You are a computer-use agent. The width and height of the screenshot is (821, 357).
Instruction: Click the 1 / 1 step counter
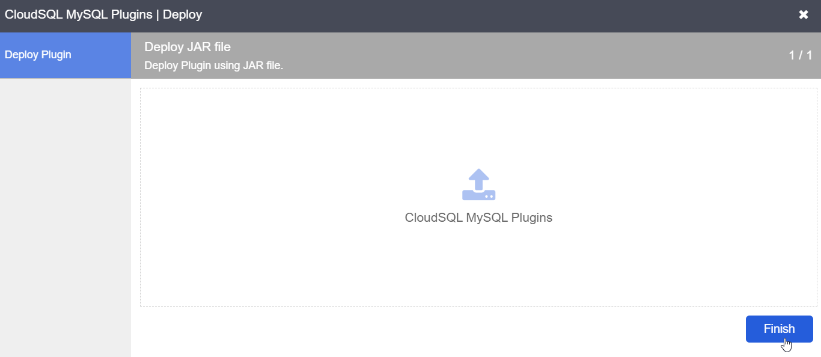point(801,55)
